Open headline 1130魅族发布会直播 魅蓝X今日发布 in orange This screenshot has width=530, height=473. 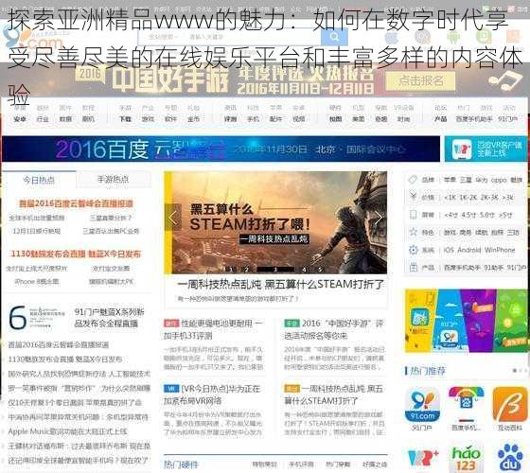(76, 254)
